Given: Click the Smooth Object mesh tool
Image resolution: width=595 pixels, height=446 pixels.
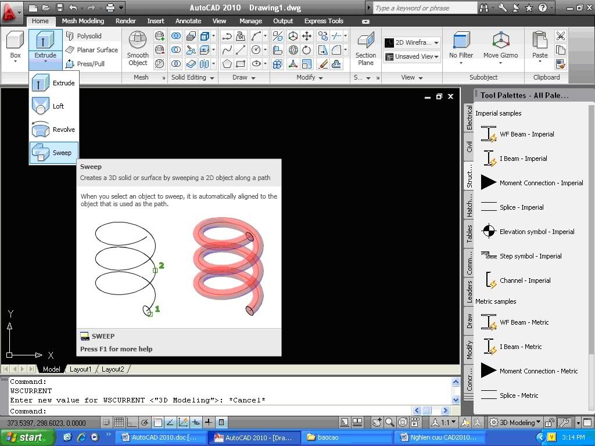Looking at the screenshot, I should click(137, 49).
